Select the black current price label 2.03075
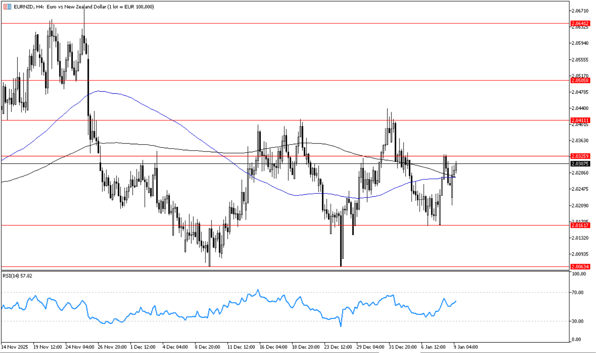Viewport: 596px width, 353px height. (580, 164)
